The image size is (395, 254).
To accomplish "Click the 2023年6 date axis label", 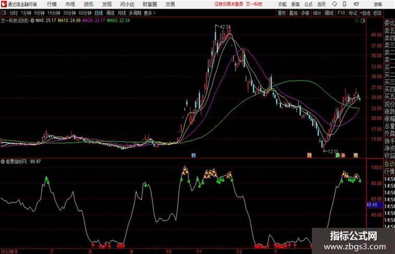I will (9, 251).
